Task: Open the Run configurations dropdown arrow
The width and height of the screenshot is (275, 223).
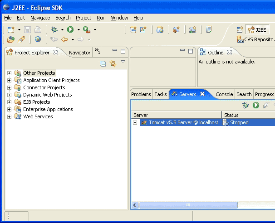Action: 79,29
